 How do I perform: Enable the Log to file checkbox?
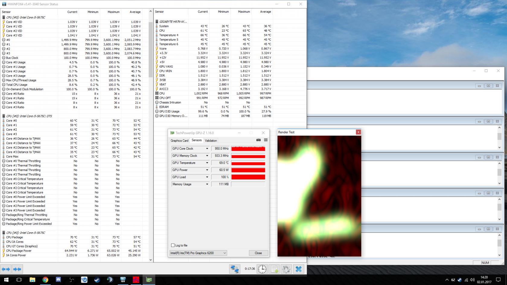click(173, 245)
